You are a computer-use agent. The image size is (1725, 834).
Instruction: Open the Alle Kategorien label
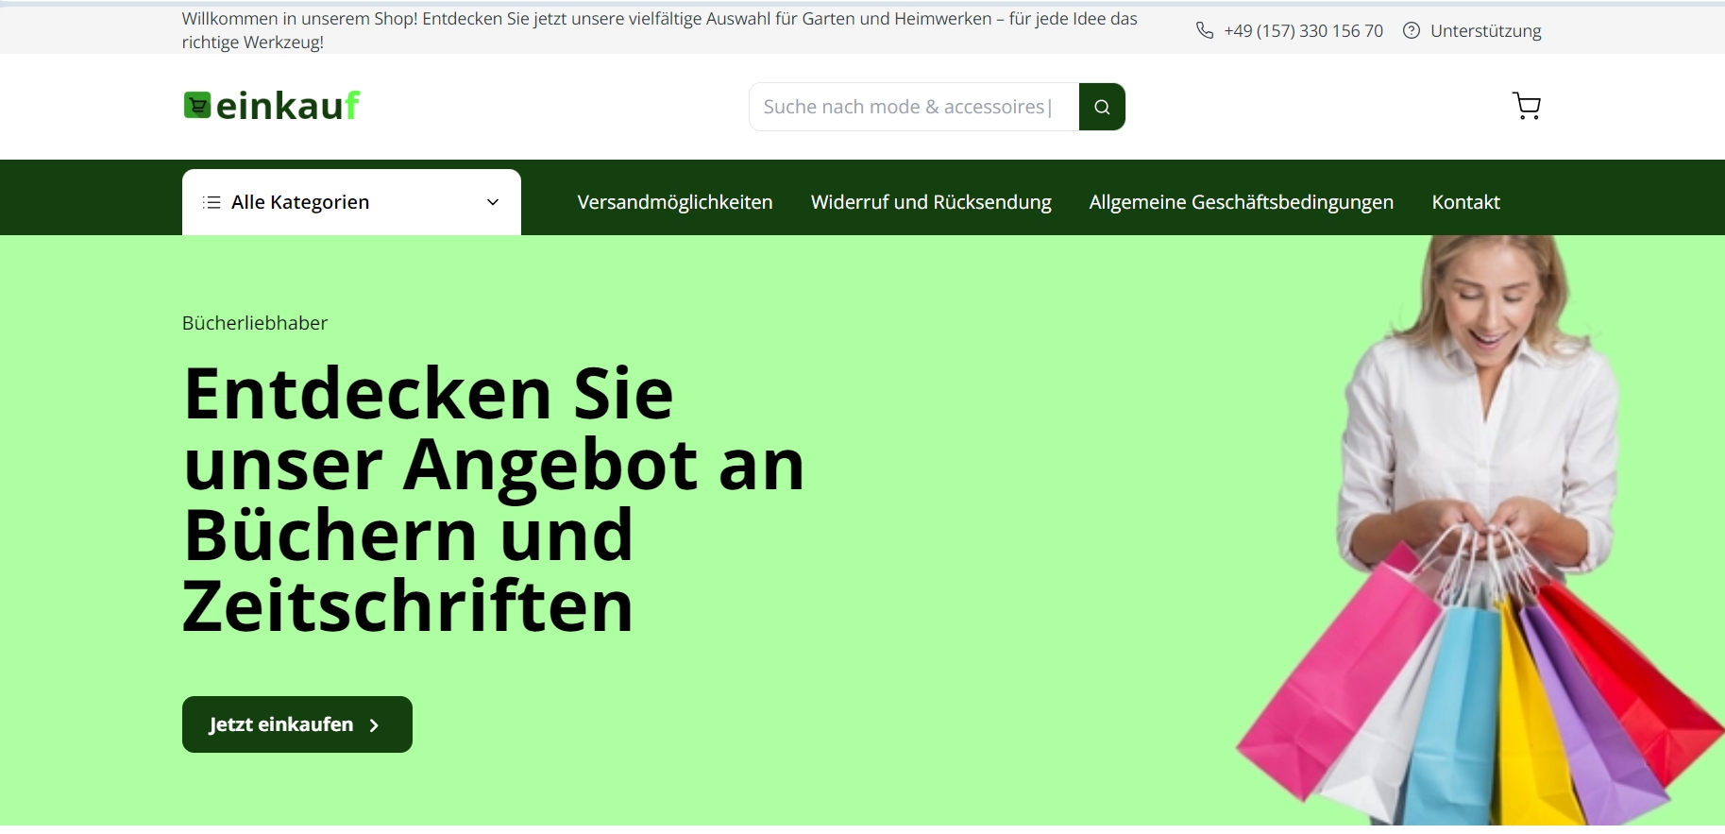pyautogui.click(x=300, y=202)
